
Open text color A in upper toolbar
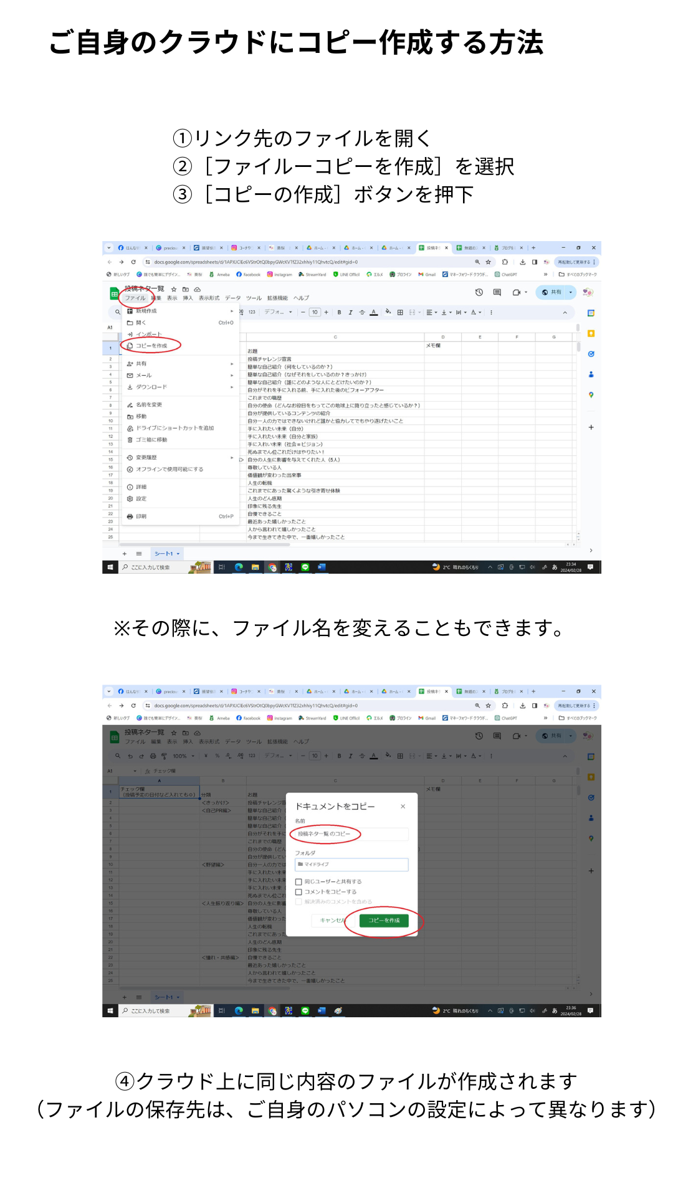click(x=373, y=312)
